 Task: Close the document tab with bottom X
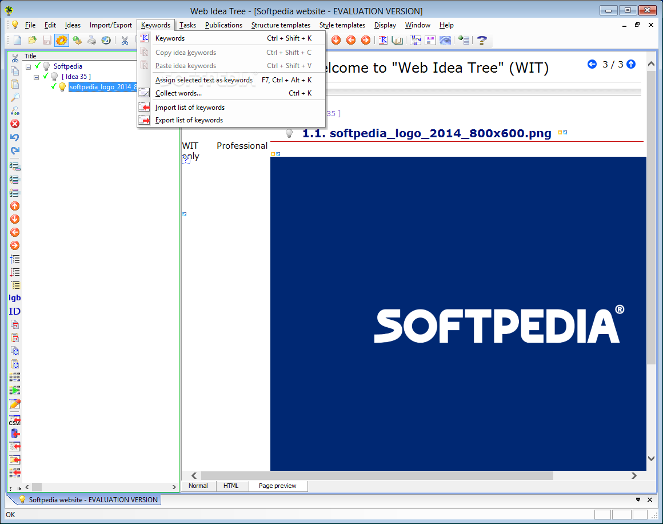click(x=650, y=500)
